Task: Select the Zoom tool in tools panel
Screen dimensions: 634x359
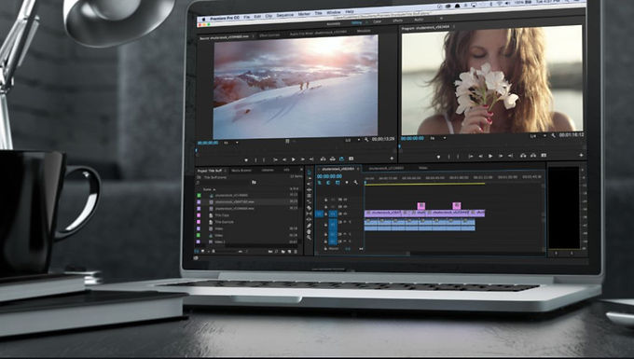Action: tap(310, 237)
